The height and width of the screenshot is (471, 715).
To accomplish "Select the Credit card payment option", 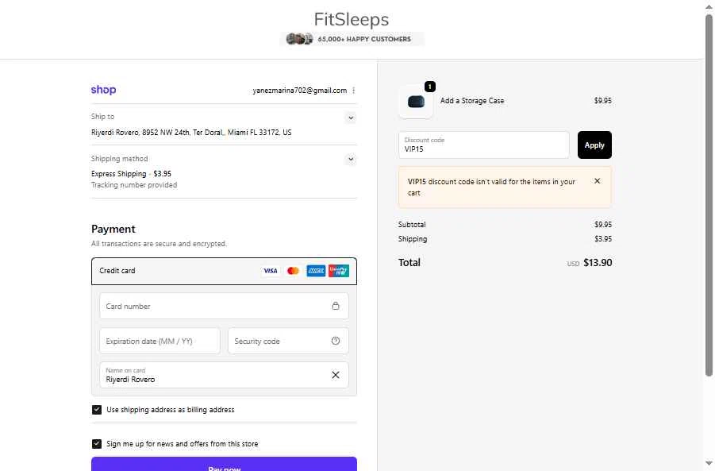I will point(224,271).
